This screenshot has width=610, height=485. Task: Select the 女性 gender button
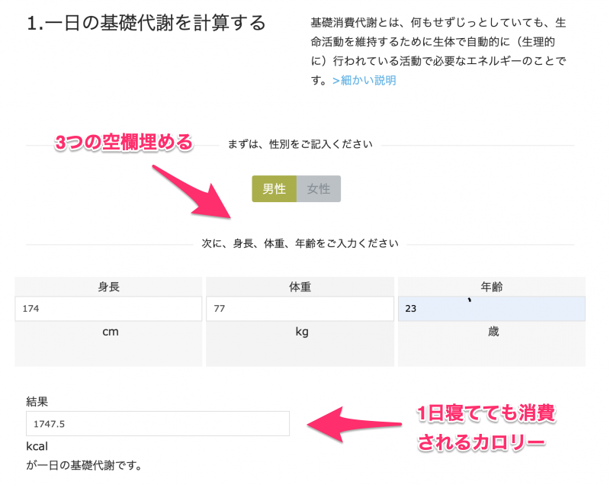coord(319,189)
